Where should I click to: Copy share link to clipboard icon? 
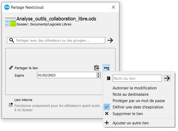[97, 68]
